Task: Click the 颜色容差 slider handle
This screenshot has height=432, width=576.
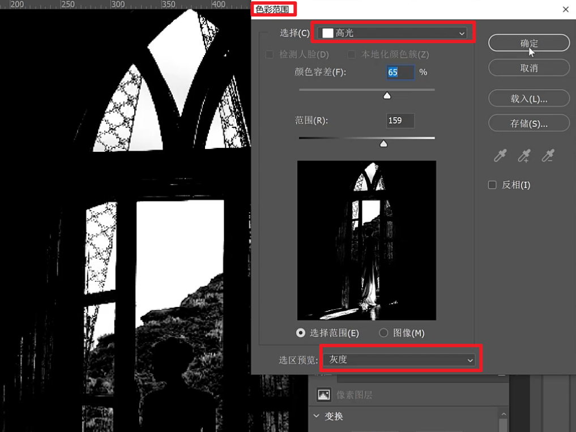Action: (387, 96)
